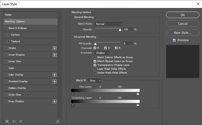Open the fx add layer style menu
This screenshot has width=202, height=125.
pyautogui.click(x=7, y=121)
